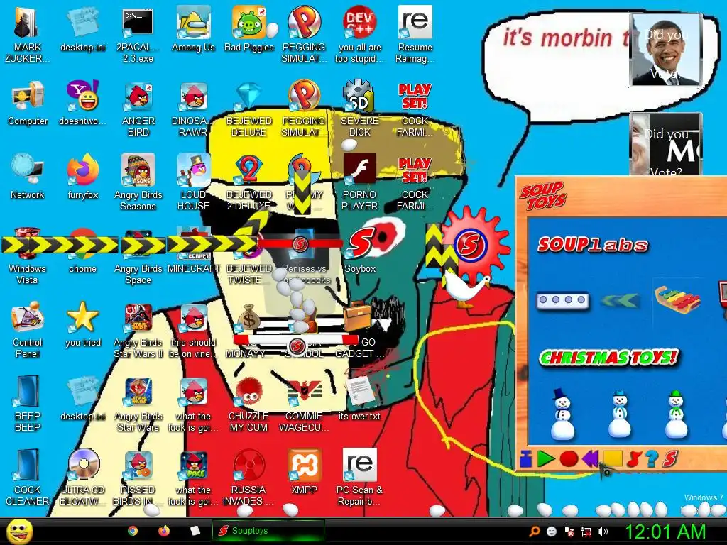This screenshot has width=727, height=545.
Task: Open the MINECRAFT desktop icon
Action: [193, 251]
